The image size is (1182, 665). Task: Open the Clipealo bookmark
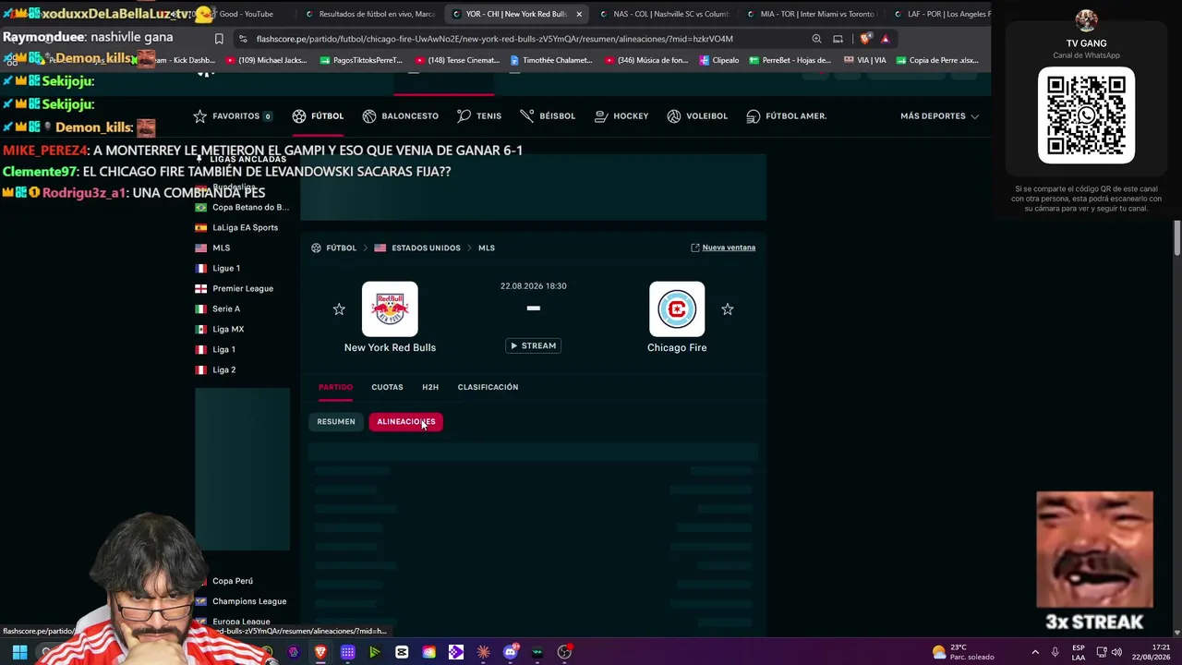pyautogui.click(x=719, y=60)
